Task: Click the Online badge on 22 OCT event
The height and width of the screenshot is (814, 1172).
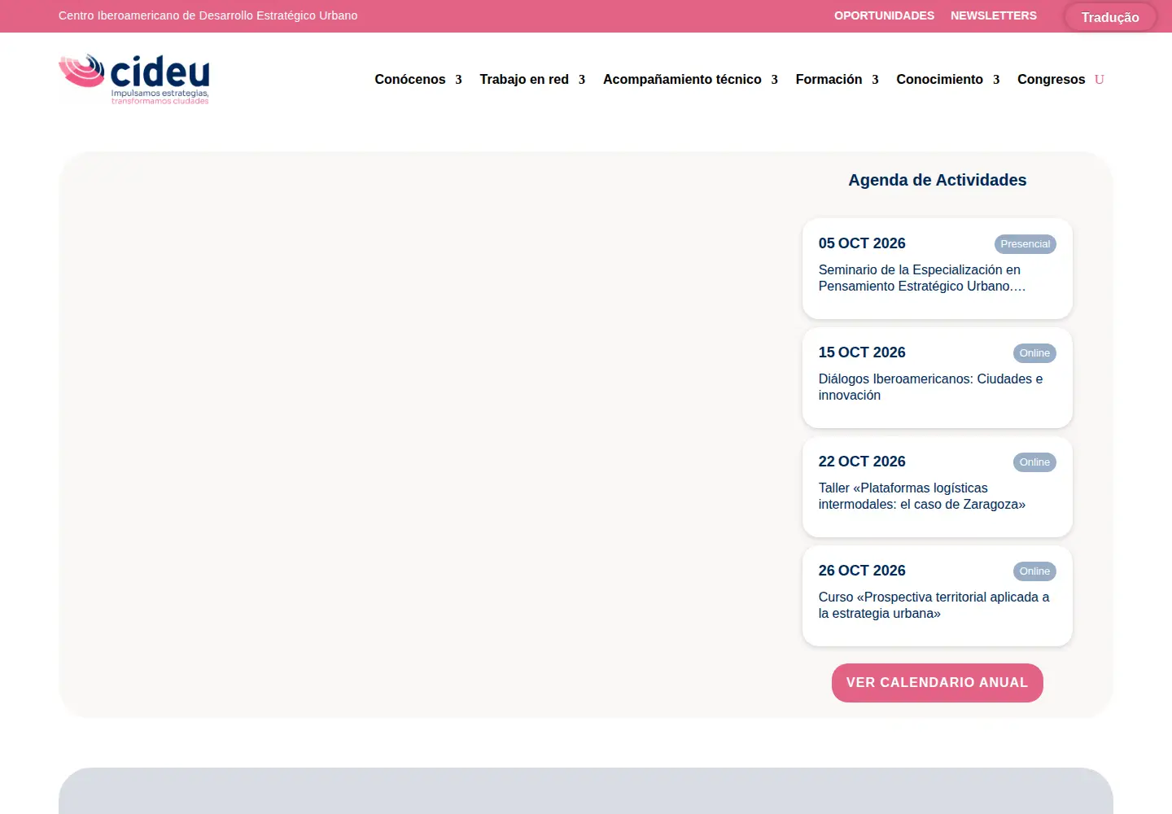Action: (1034, 462)
